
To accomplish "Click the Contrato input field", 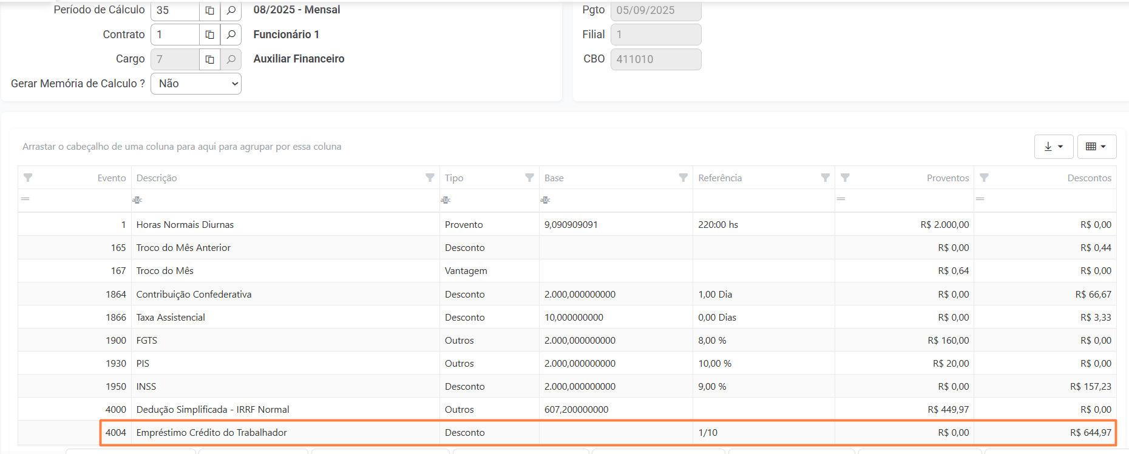I will 175,35.
